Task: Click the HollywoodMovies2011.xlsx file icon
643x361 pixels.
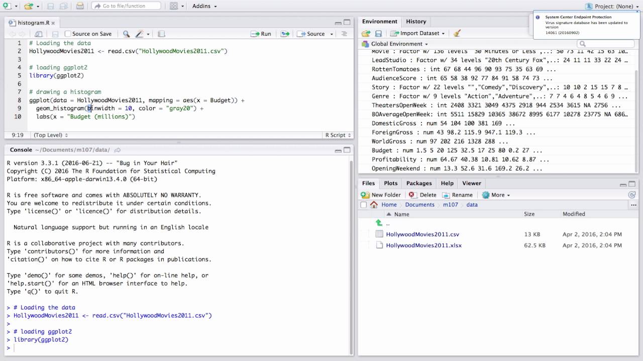Action: (x=379, y=245)
